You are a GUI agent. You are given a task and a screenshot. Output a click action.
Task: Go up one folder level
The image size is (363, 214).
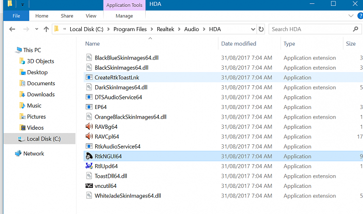click(x=46, y=29)
